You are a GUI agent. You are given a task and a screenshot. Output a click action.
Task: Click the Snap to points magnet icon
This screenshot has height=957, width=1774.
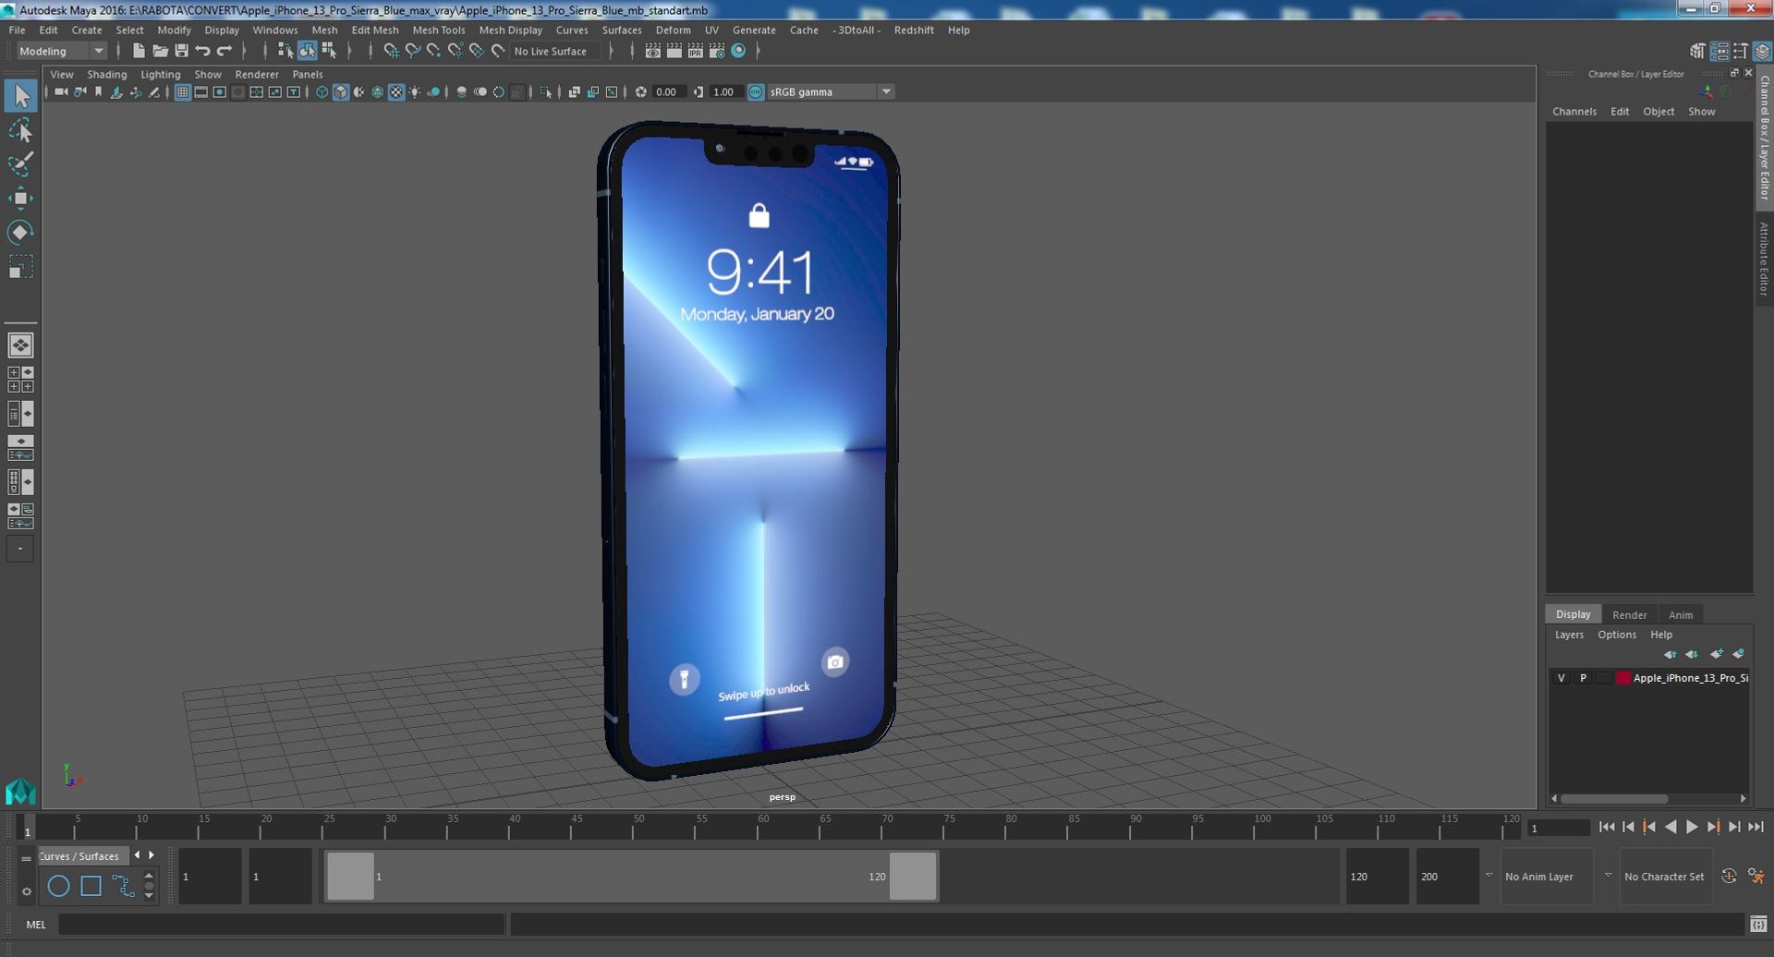pos(433,51)
